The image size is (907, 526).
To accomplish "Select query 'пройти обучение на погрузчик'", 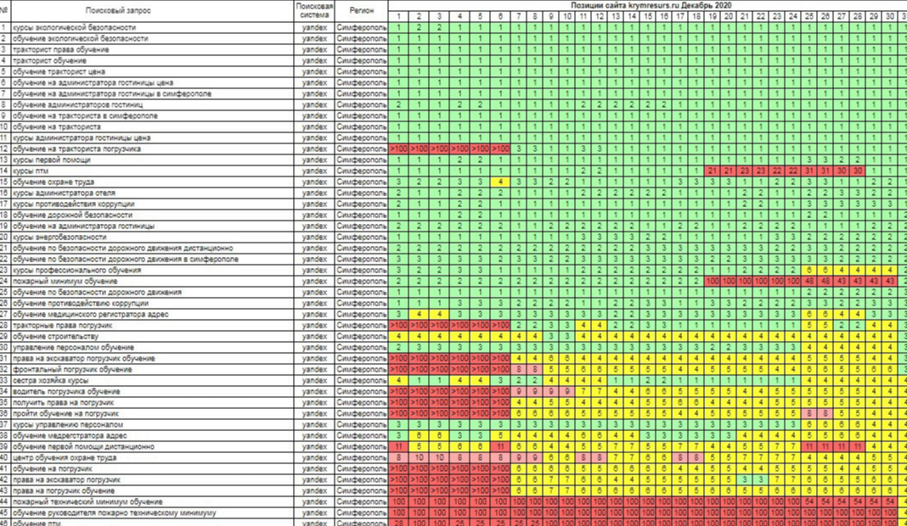I will [x=65, y=413].
